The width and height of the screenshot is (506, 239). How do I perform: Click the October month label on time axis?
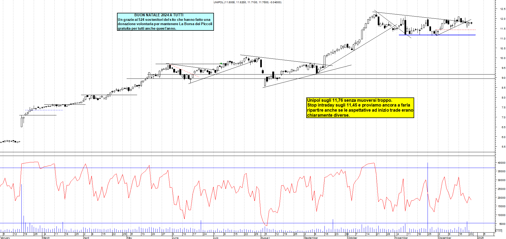(352, 238)
